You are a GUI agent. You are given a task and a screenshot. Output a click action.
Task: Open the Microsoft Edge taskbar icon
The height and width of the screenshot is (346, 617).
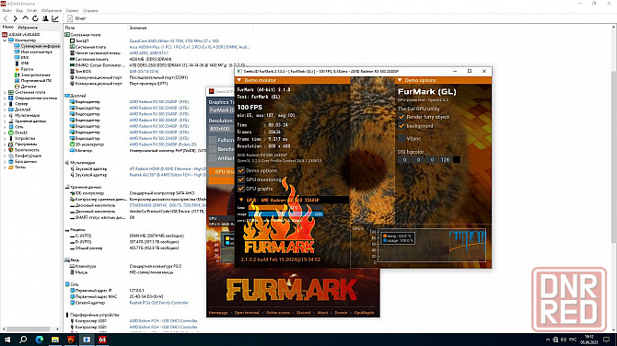point(40,340)
